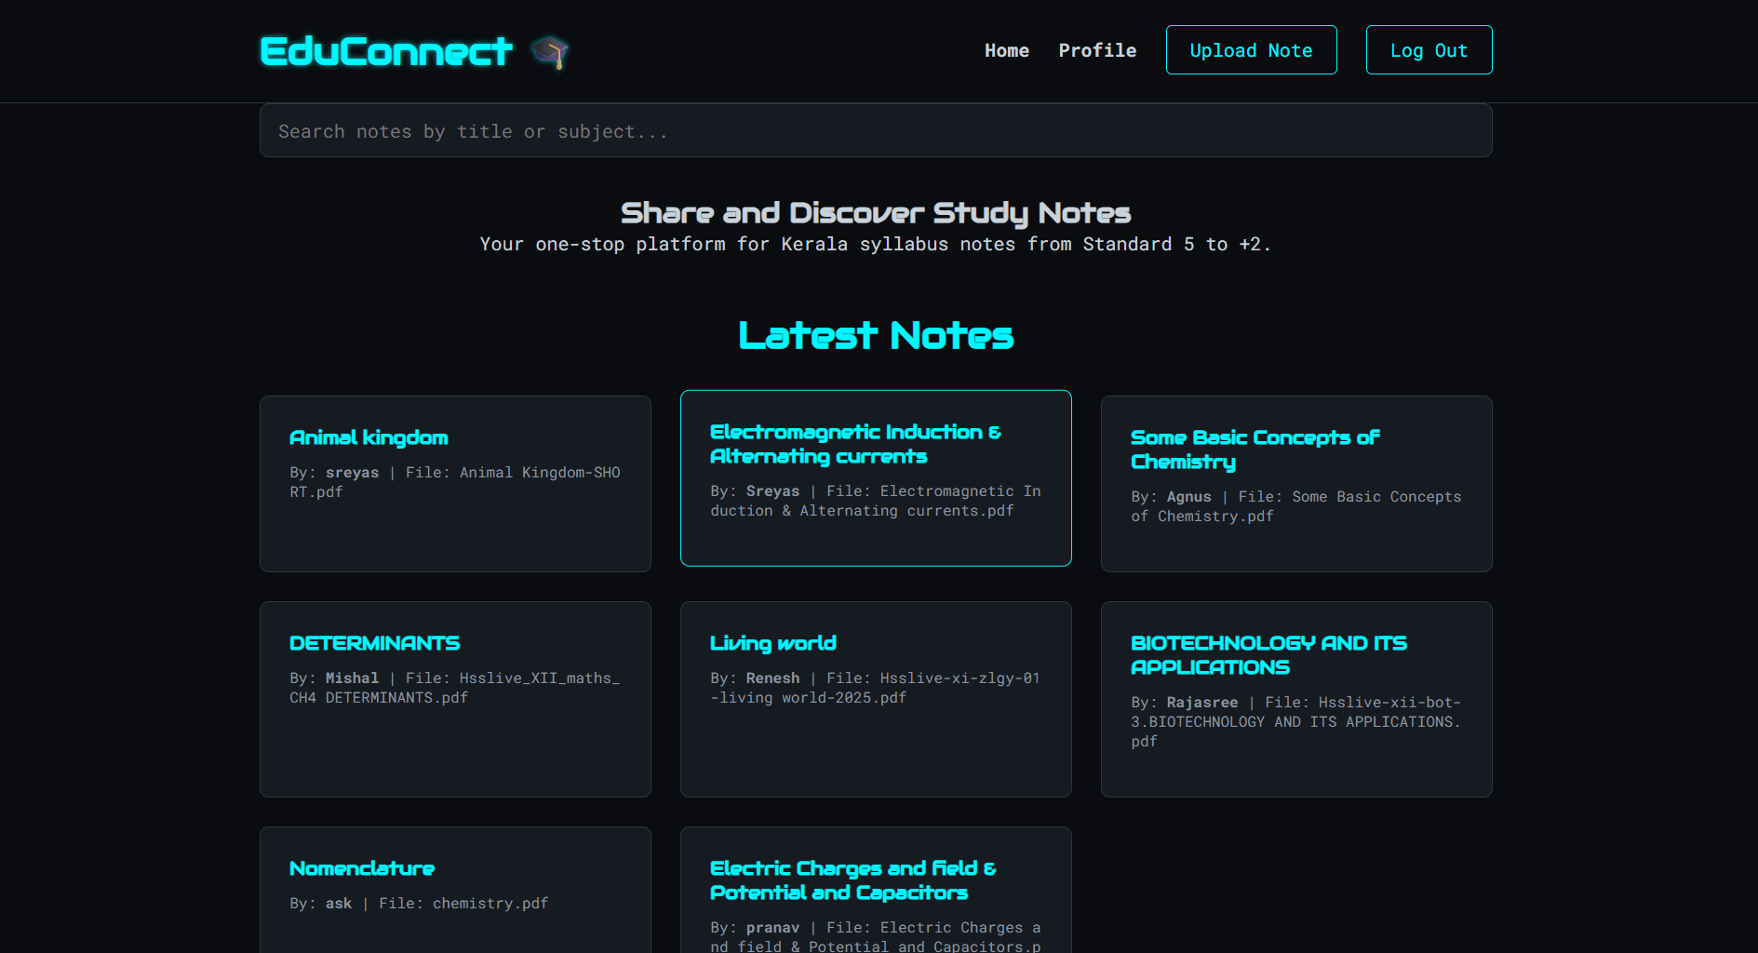Open the Animal kingdom note card

point(455,484)
